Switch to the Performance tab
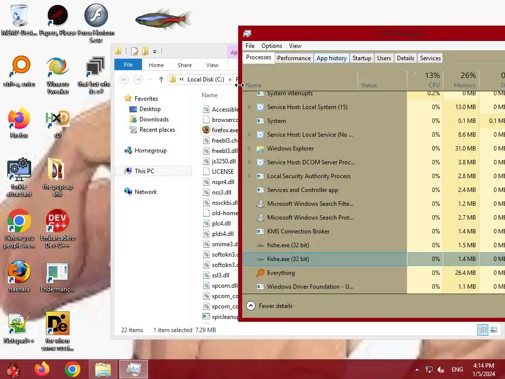Screen dimensions: 505x379 point(294,58)
